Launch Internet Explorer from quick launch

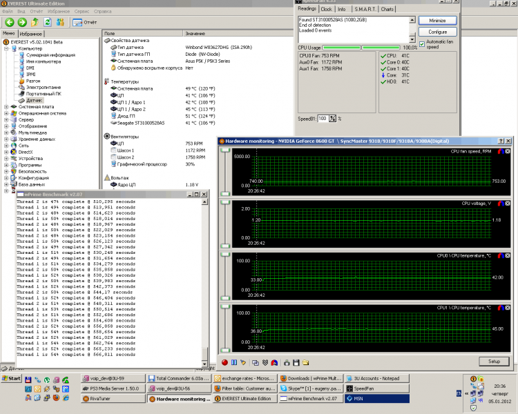(x=66, y=398)
